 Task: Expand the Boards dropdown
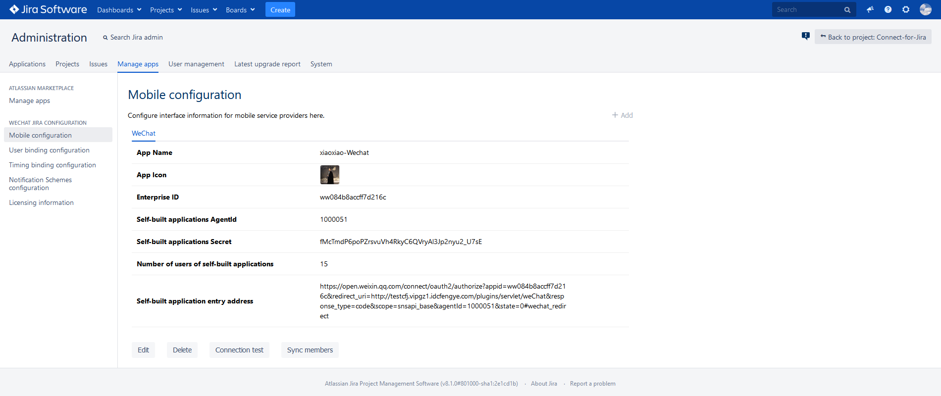240,10
